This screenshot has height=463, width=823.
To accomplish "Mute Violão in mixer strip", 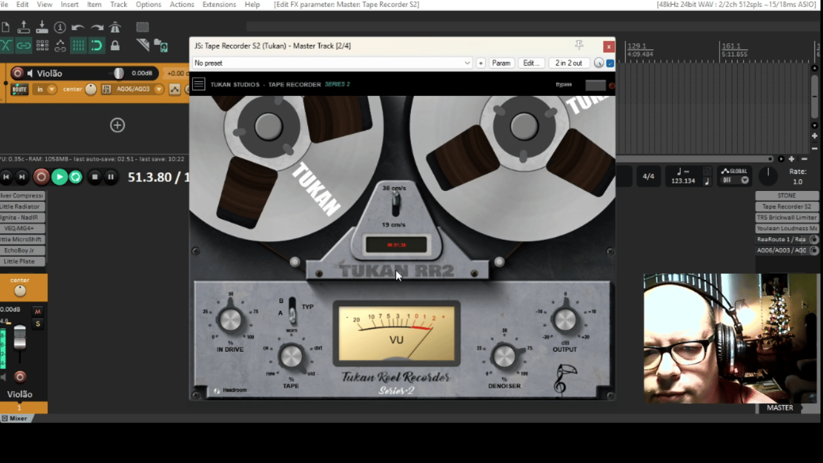I will [x=37, y=311].
